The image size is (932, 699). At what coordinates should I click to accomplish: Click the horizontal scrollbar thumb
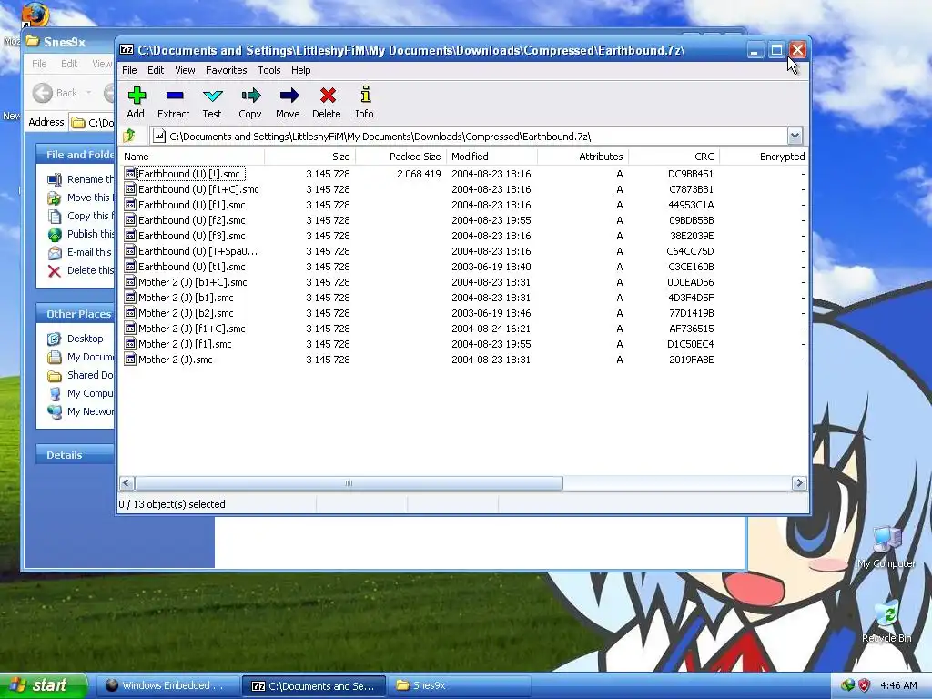(x=349, y=483)
